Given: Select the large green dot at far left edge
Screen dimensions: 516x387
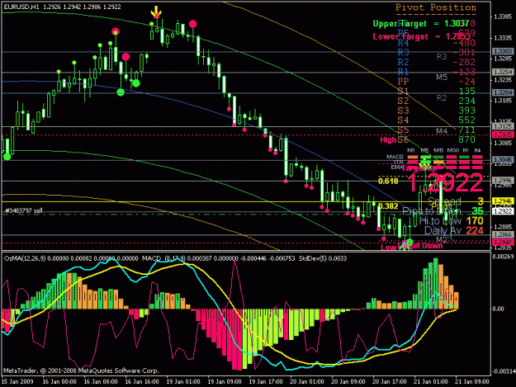Looking at the screenshot, I should pos(7,157).
